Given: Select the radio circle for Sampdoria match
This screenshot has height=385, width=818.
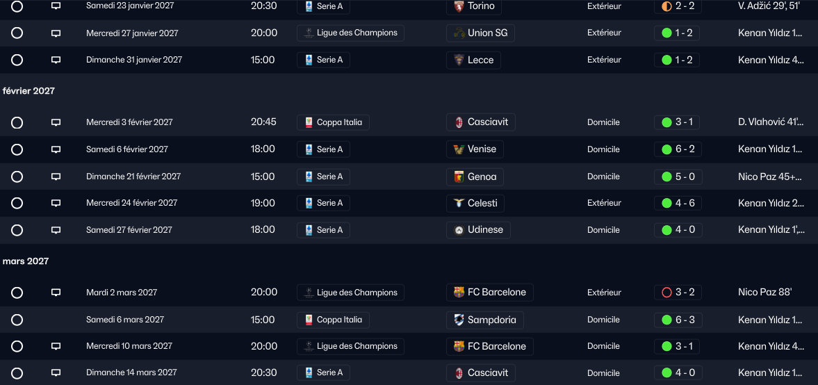Looking at the screenshot, I should coord(17,320).
